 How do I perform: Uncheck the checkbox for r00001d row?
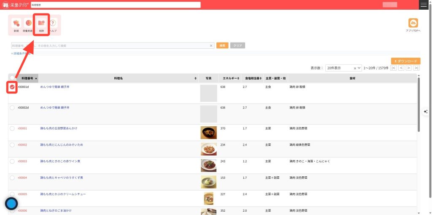[x=12, y=87]
